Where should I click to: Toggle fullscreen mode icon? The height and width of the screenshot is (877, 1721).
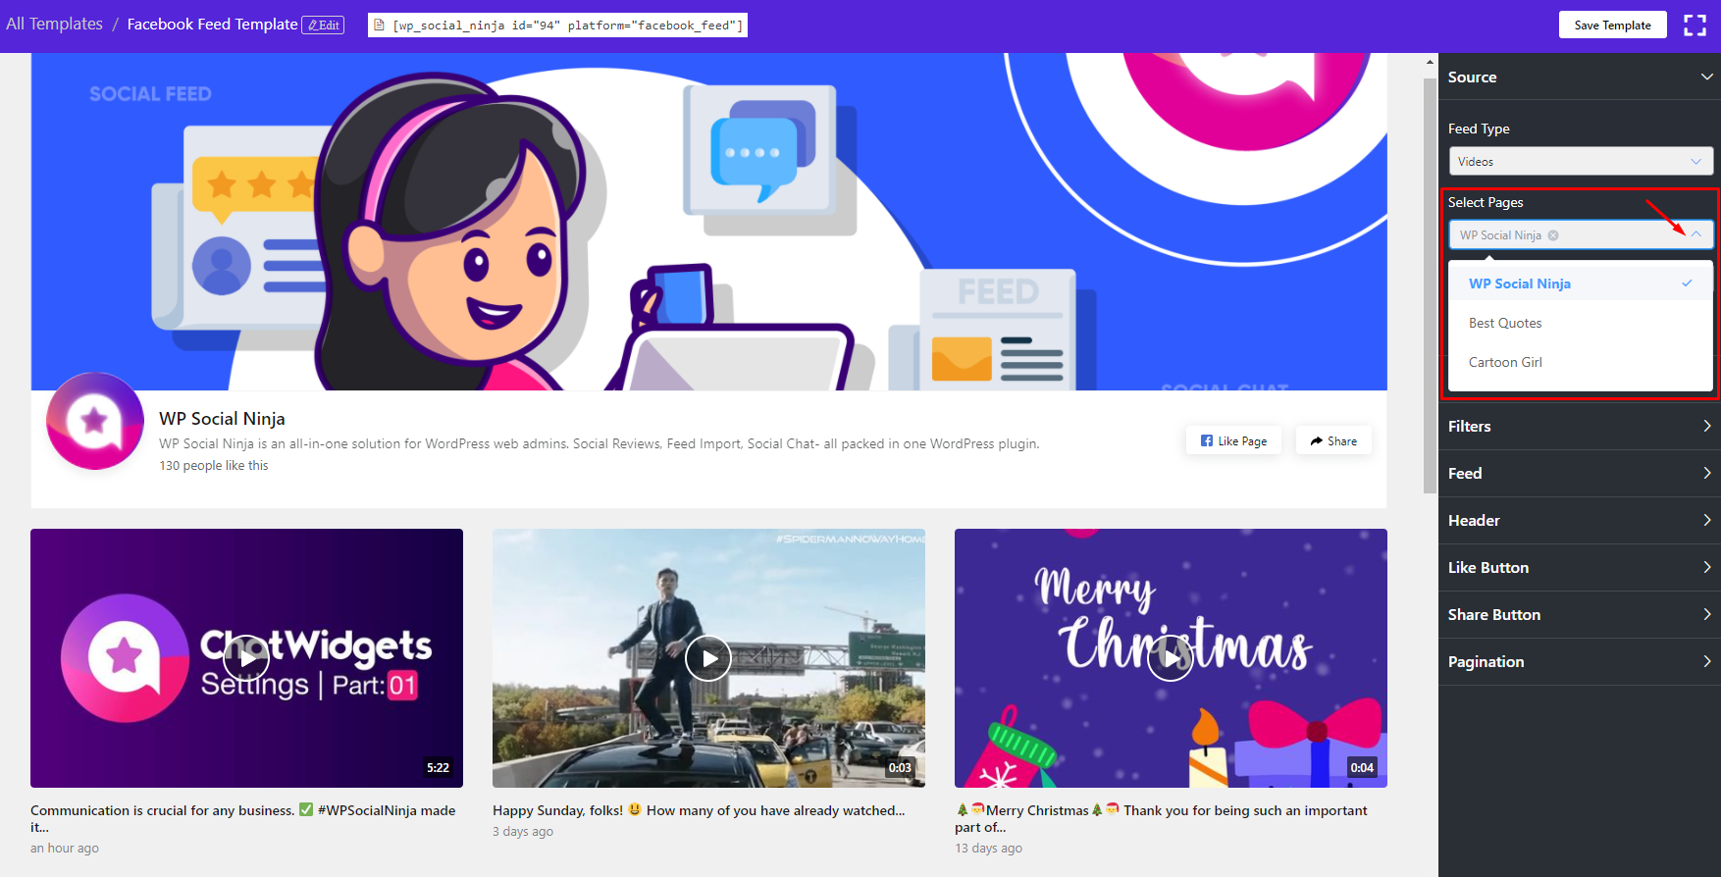pos(1695,25)
